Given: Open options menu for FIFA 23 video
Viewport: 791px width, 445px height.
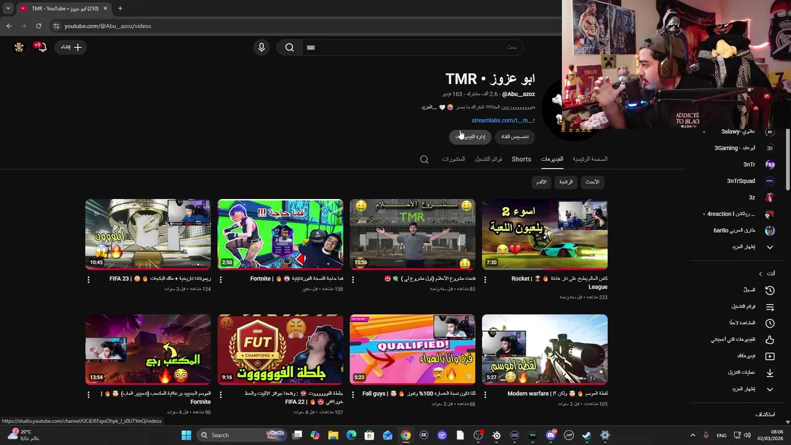Looking at the screenshot, I should (88, 279).
